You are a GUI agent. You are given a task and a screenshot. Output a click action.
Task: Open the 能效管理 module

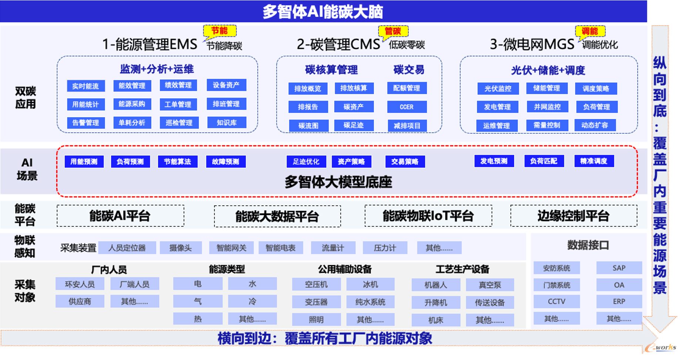(x=132, y=86)
